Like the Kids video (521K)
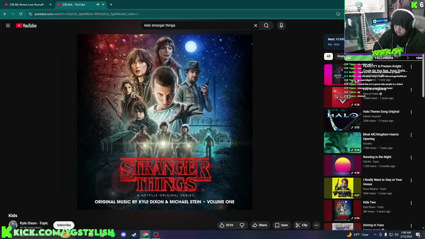Screen dimensions: 425x239 coord(226,225)
